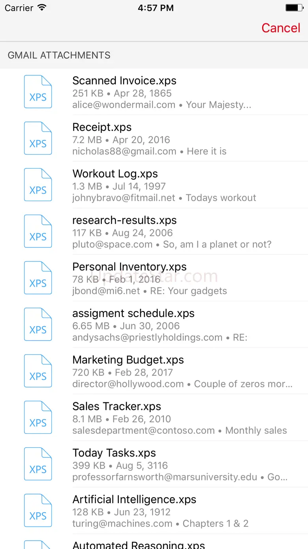Click XPS icon beside research-results.xps
The image size is (308, 549).
click(x=38, y=231)
